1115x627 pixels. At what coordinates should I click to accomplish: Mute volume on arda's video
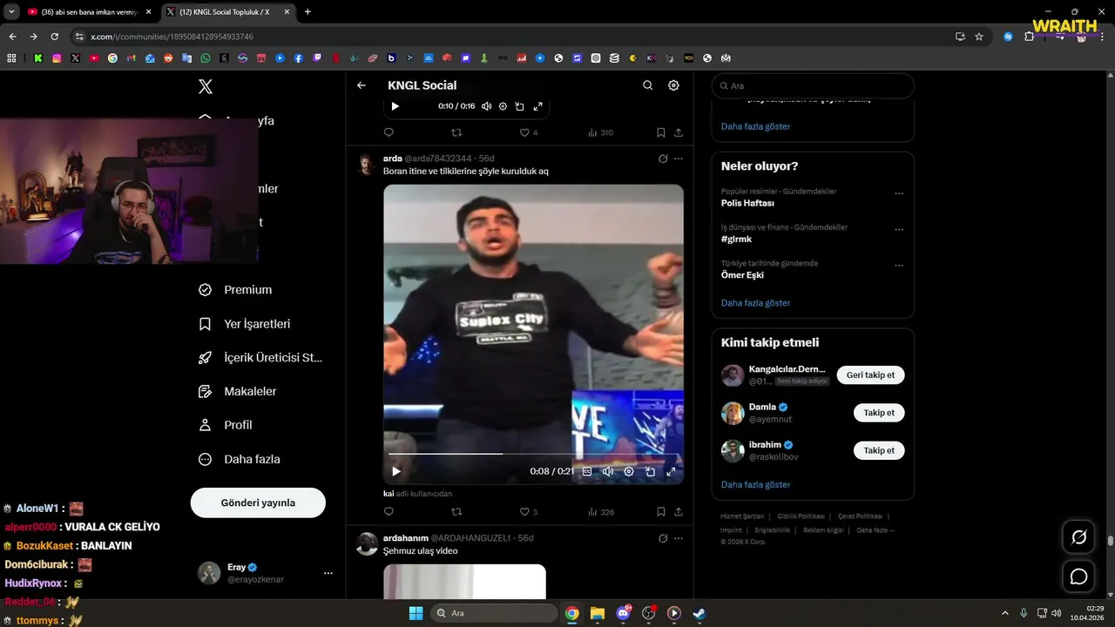pos(608,471)
